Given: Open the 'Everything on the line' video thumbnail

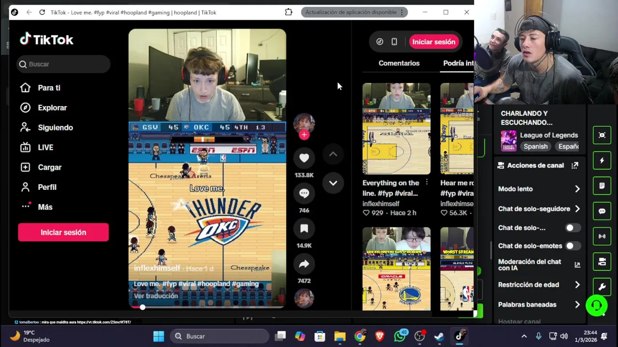Looking at the screenshot, I should [x=396, y=129].
